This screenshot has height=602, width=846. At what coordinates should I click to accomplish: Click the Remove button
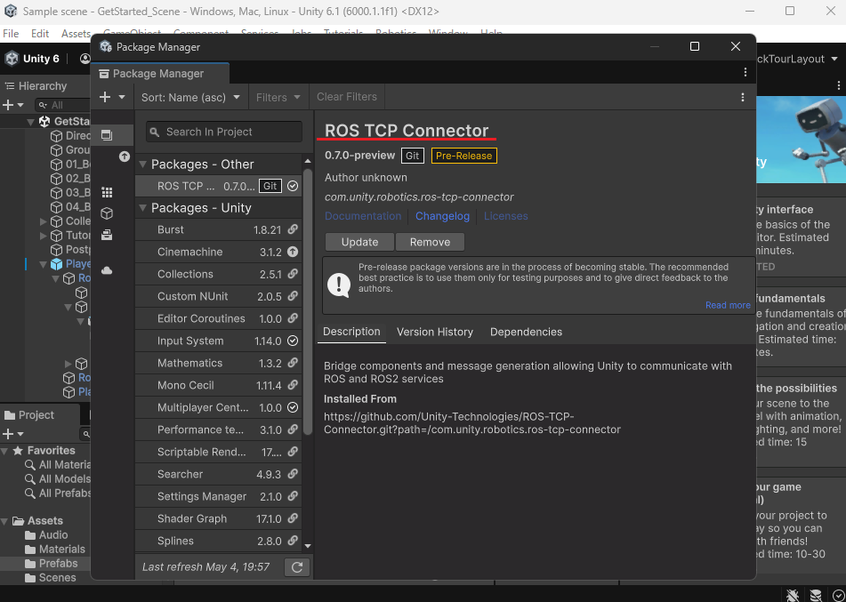pos(430,242)
